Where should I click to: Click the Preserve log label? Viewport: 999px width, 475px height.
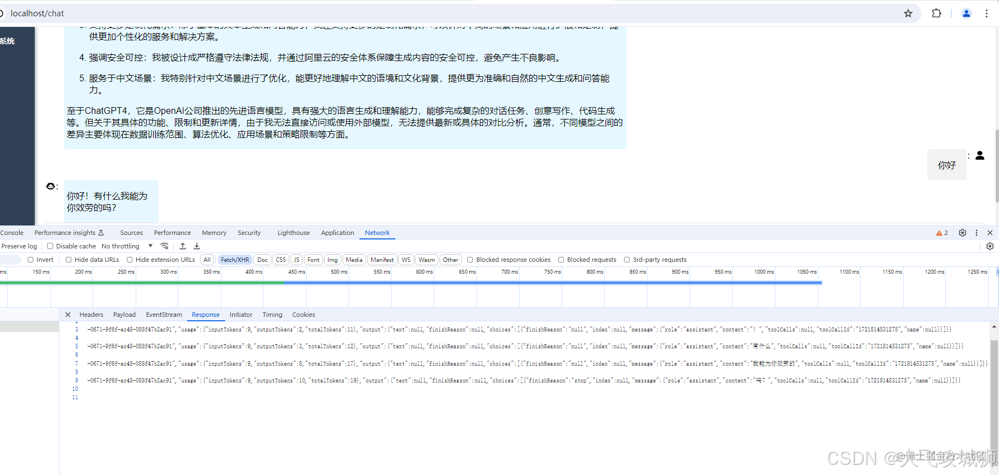[19, 246]
